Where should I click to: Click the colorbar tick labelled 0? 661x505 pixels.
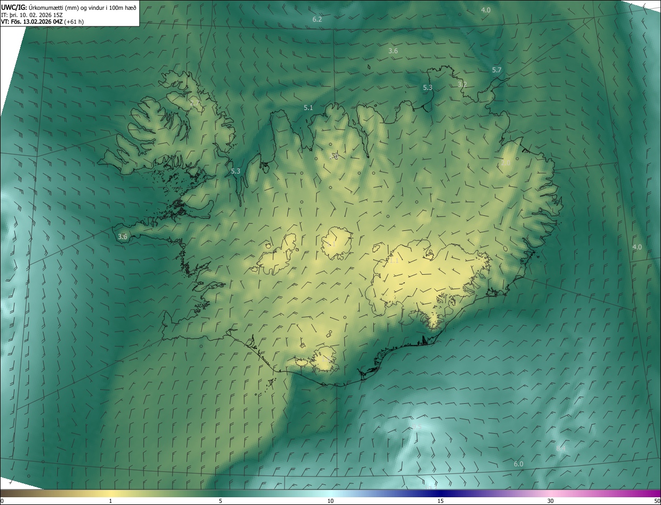2,501
